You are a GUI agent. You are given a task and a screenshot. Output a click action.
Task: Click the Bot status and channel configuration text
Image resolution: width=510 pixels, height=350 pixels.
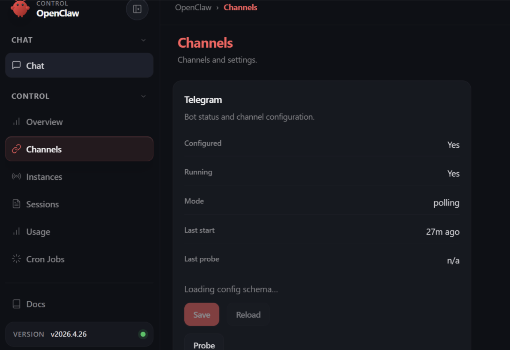point(249,117)
